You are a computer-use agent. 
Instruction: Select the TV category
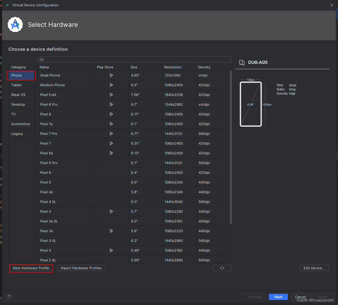(22, 114)
